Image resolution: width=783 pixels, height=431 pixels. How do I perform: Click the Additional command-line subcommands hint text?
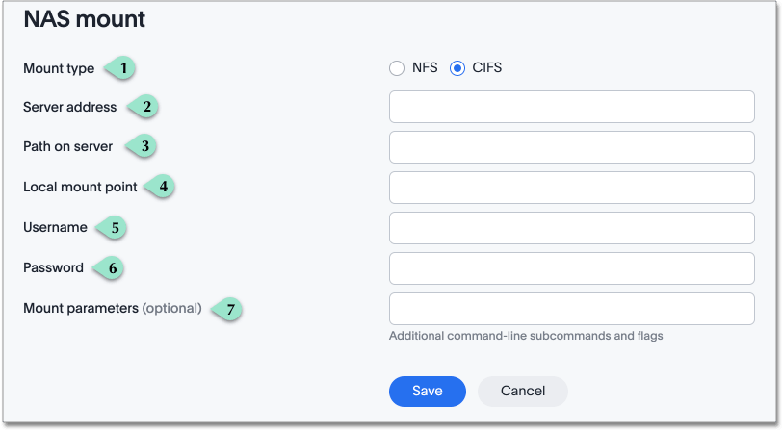526,337
